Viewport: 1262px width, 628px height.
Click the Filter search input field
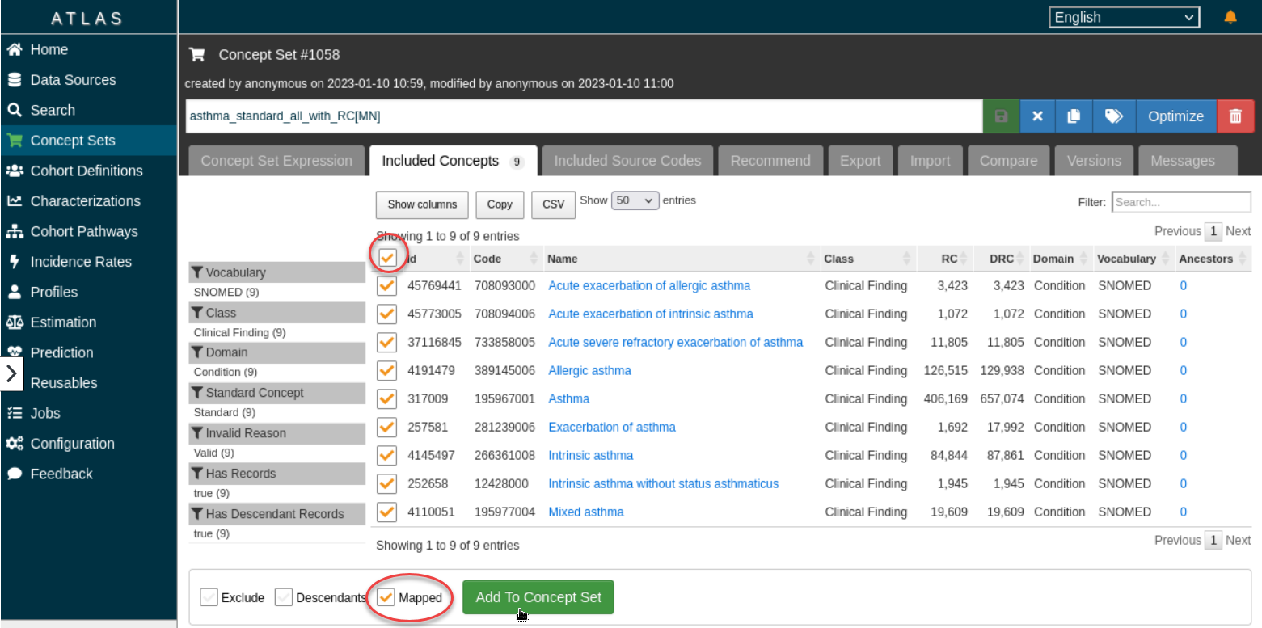1180,202
